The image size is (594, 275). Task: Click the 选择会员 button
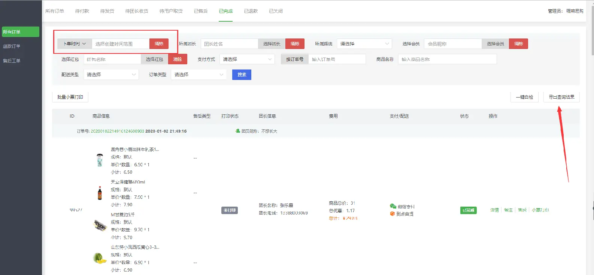pyautogui.click(x=495, y=44)
